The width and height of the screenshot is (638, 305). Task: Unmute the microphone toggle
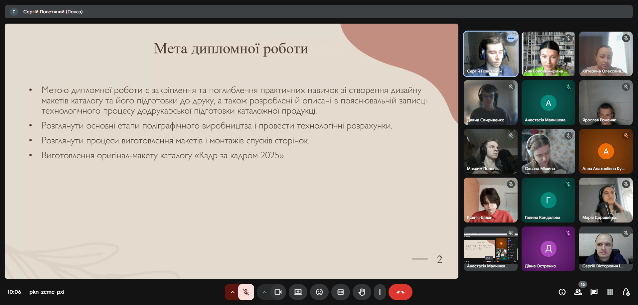click(246, 292)
